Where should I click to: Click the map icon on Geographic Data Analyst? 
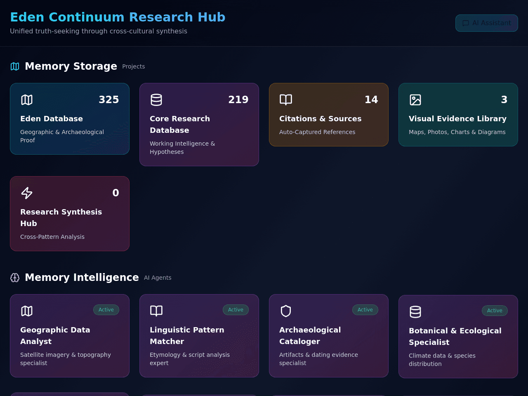click(27, 311)
